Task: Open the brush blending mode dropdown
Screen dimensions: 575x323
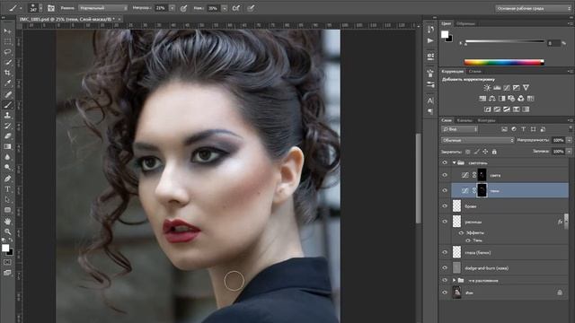Action: pos(103,8)
